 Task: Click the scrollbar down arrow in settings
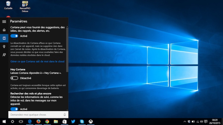[x=67, y=110]
